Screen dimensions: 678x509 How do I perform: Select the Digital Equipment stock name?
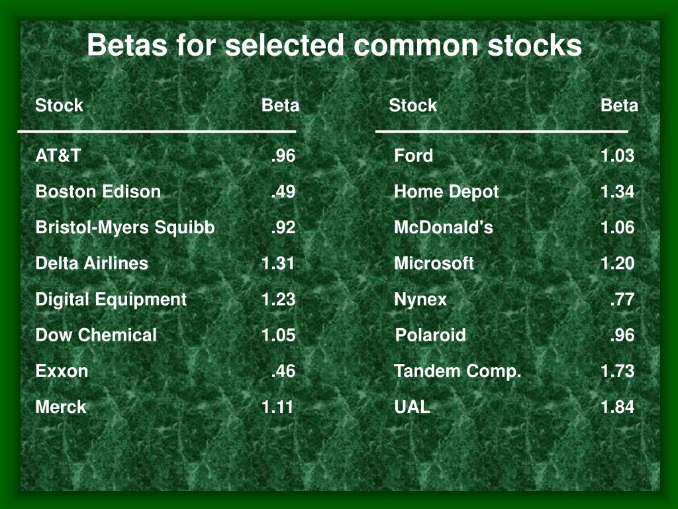(x=111, y=300)
